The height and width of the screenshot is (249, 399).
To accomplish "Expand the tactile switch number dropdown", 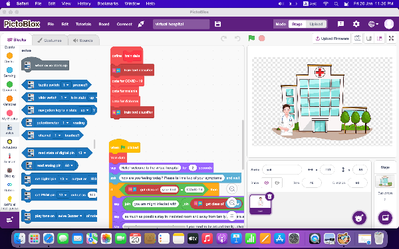I will point(66,85).
